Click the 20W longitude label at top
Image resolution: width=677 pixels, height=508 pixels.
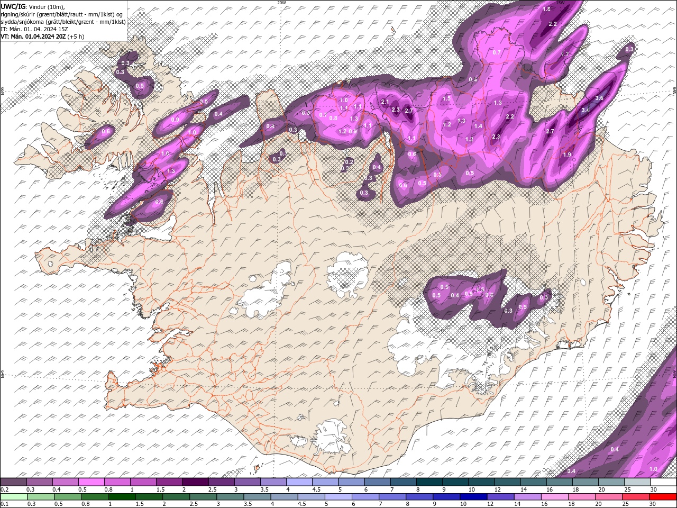click(281, 3)
